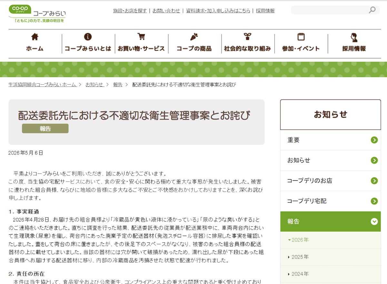Viewport: 387px width, 284px height.
Task: Click the heading 1. 事実経過
Action: pyautogui.click(x=24, y=212)
